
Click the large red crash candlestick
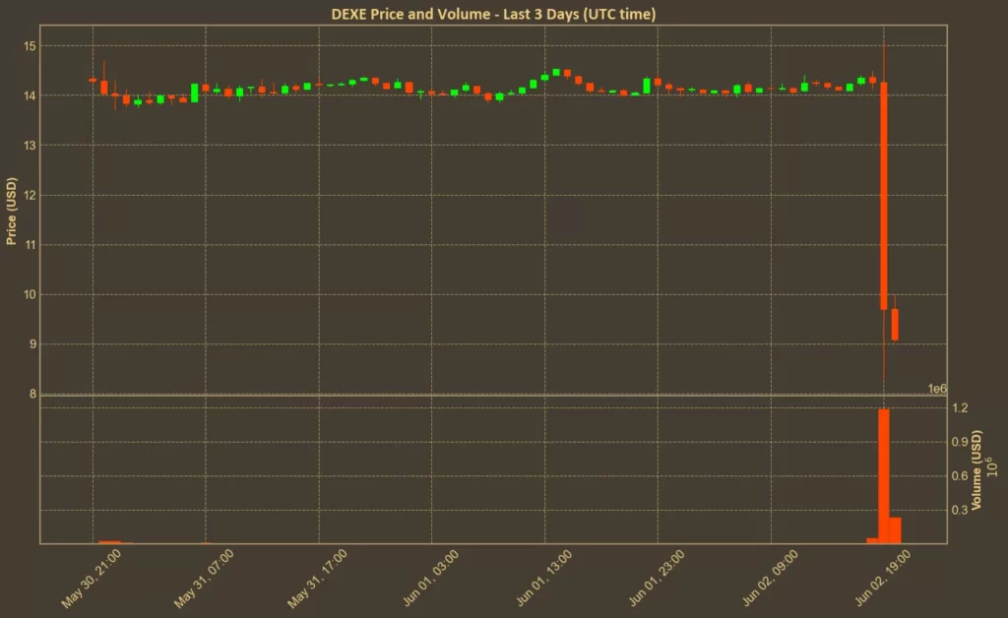884,196
